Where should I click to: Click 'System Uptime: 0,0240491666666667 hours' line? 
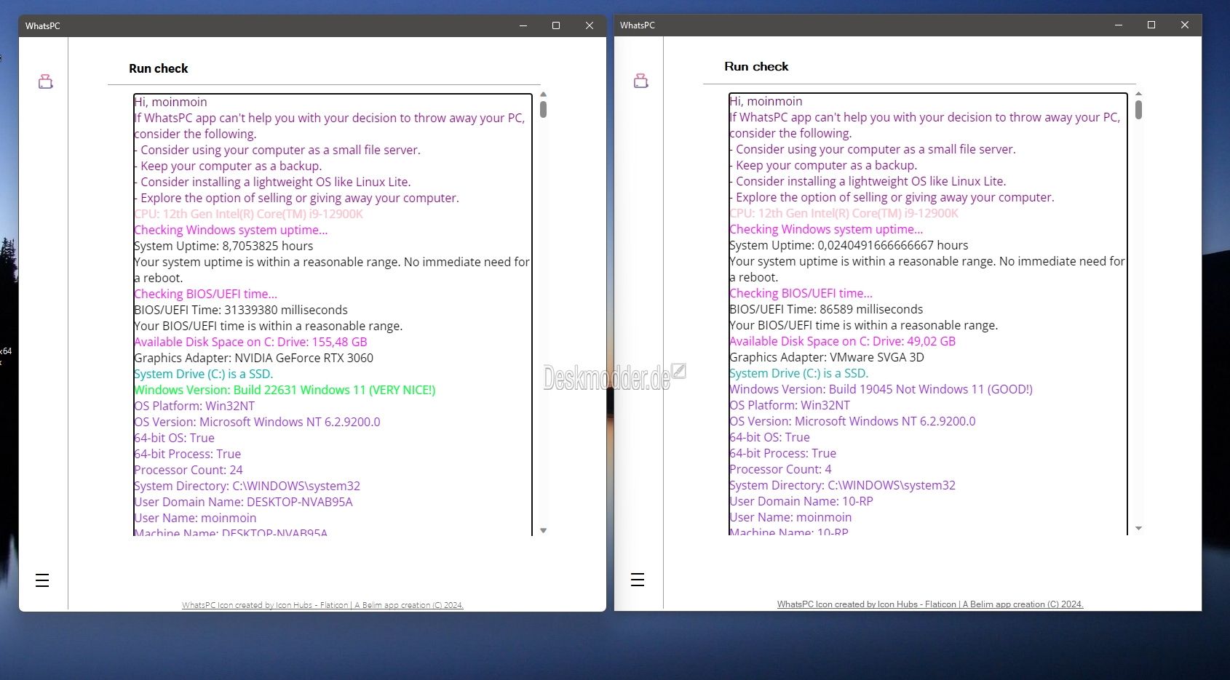pyautogui.click(x=849, y=245)
